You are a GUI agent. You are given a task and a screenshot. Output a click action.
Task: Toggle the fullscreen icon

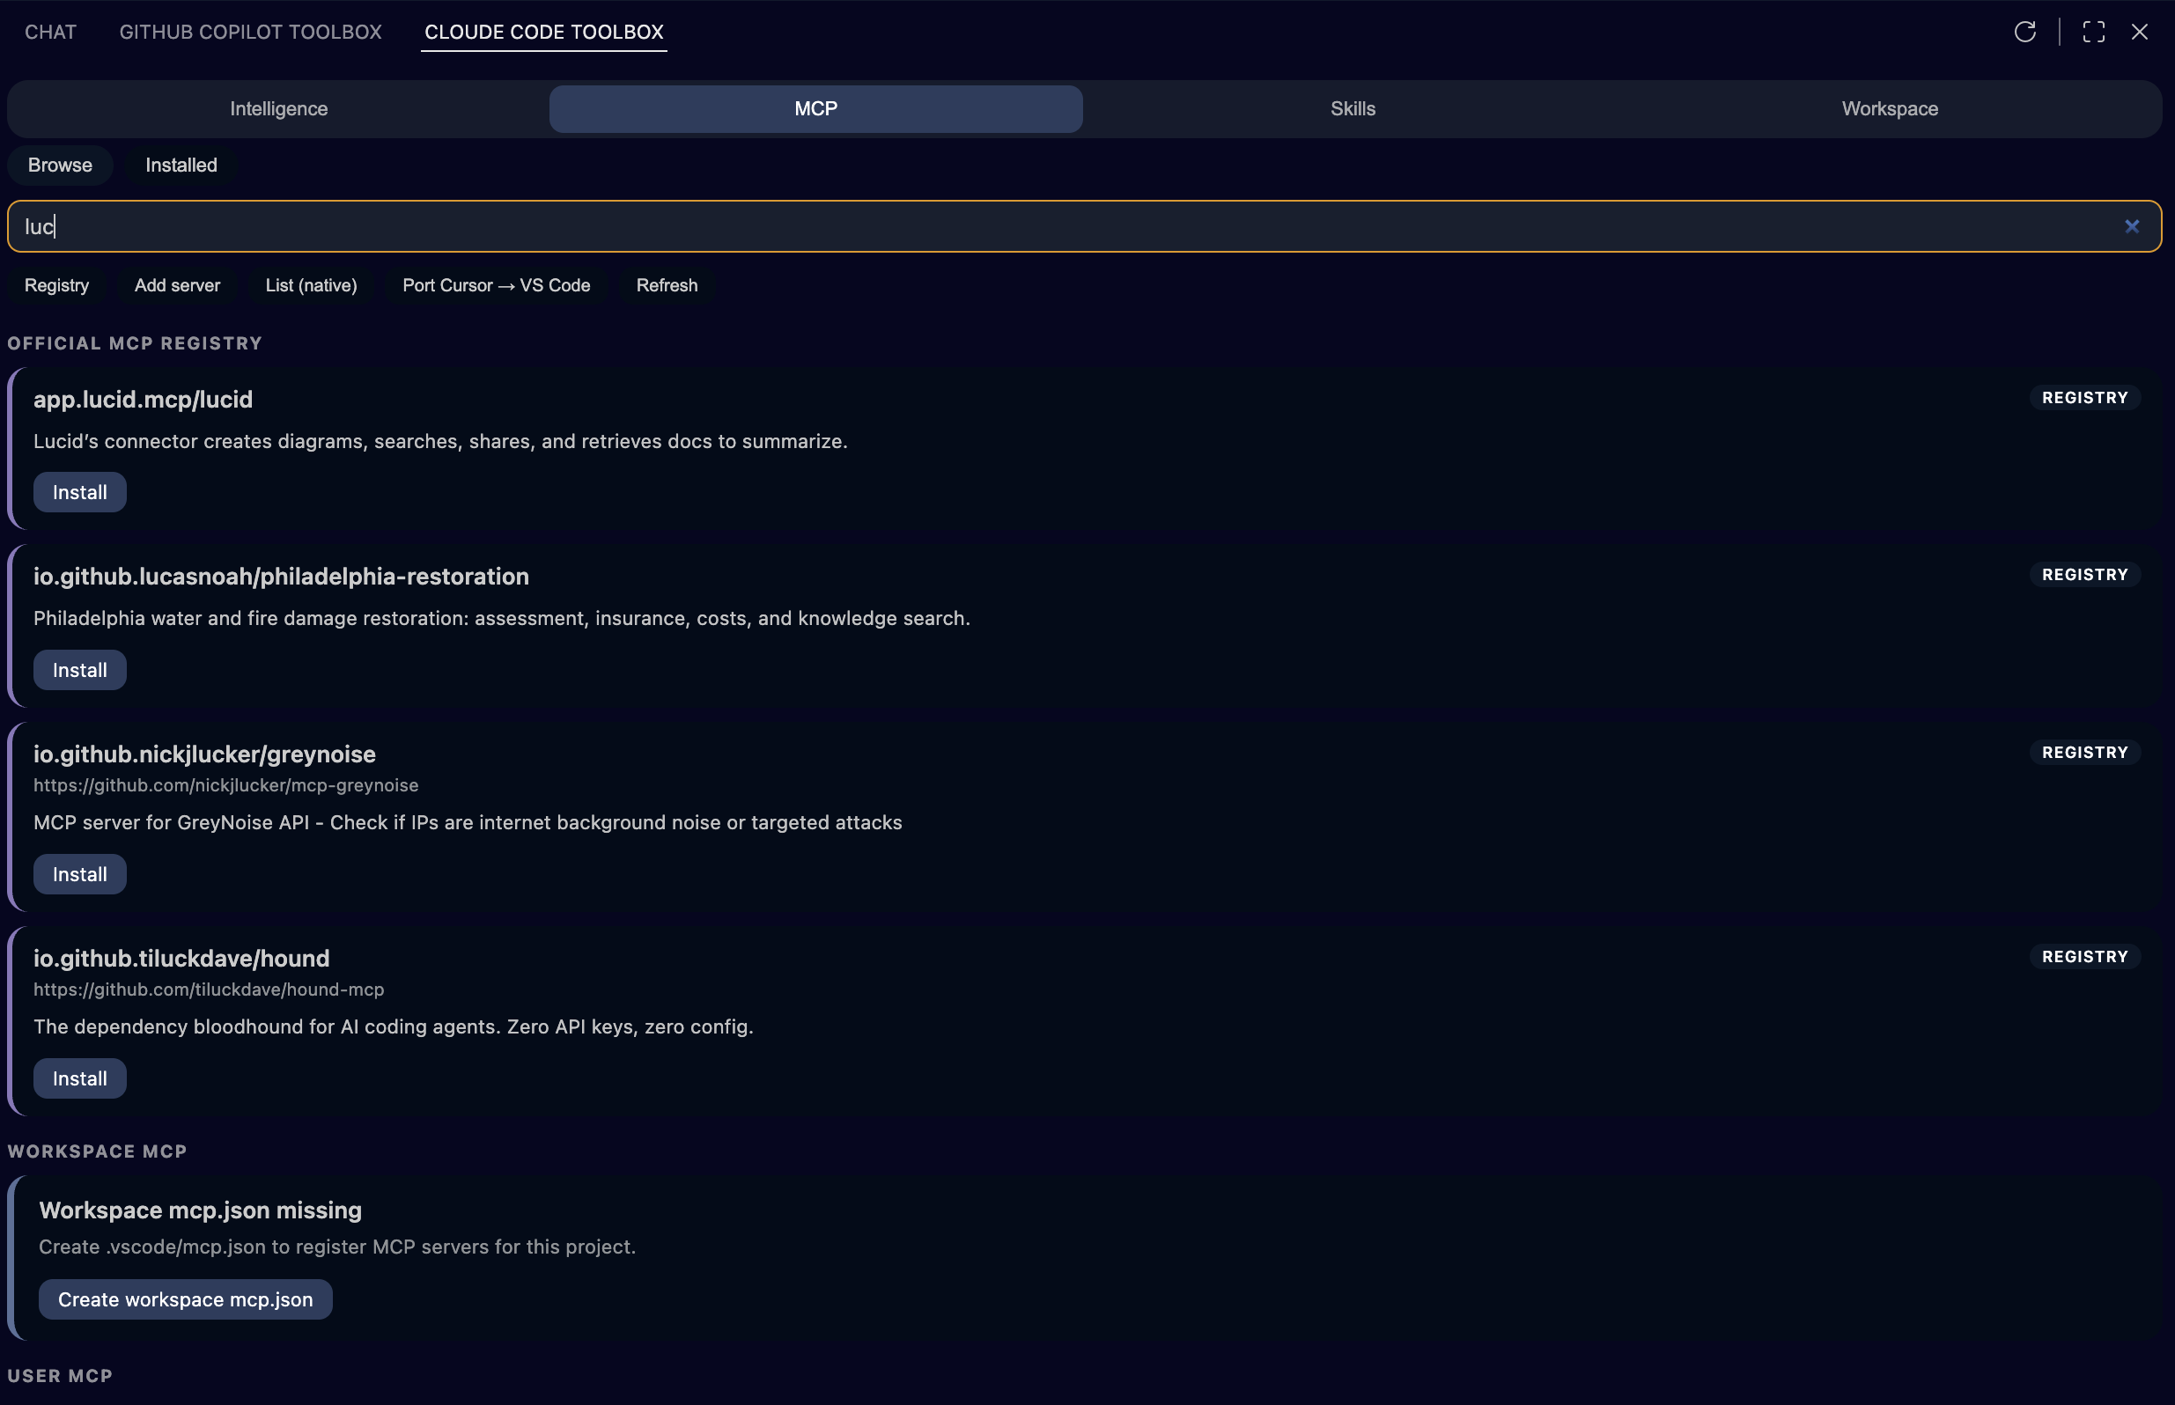(x=2094, y=31)
